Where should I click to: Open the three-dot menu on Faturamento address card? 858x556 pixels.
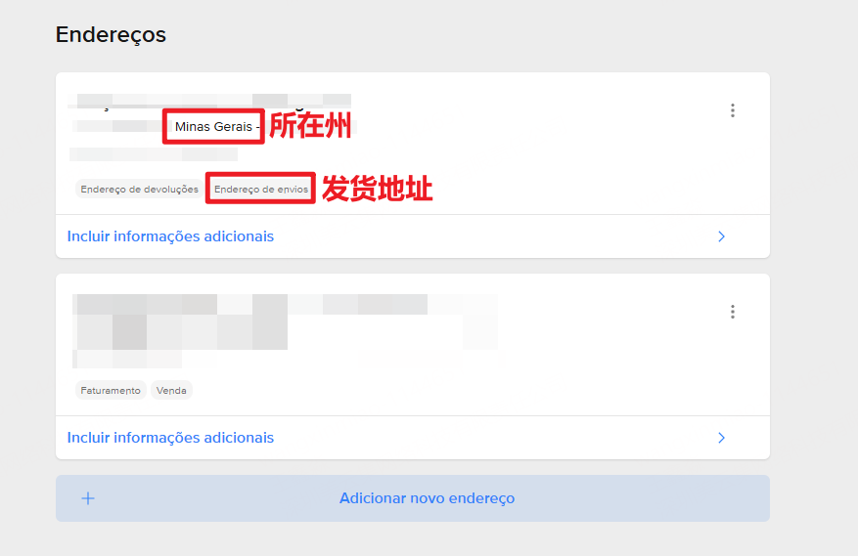(x=732, y=312)
